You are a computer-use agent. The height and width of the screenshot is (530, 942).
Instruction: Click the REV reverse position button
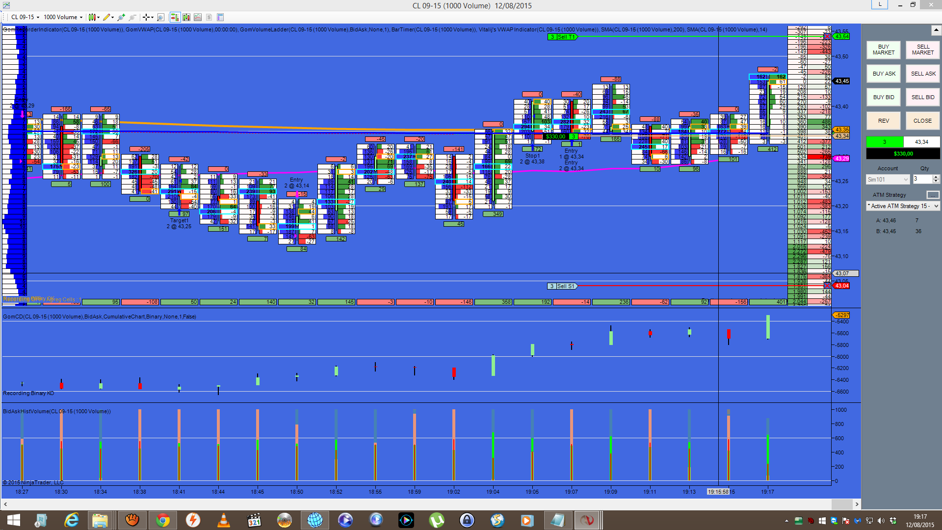883,121
